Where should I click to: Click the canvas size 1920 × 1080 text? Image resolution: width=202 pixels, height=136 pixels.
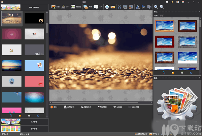point(25,134)
